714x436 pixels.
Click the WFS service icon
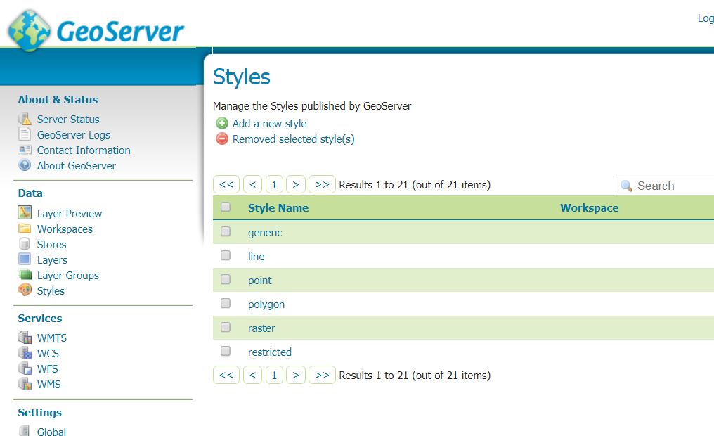pos(25,368)
